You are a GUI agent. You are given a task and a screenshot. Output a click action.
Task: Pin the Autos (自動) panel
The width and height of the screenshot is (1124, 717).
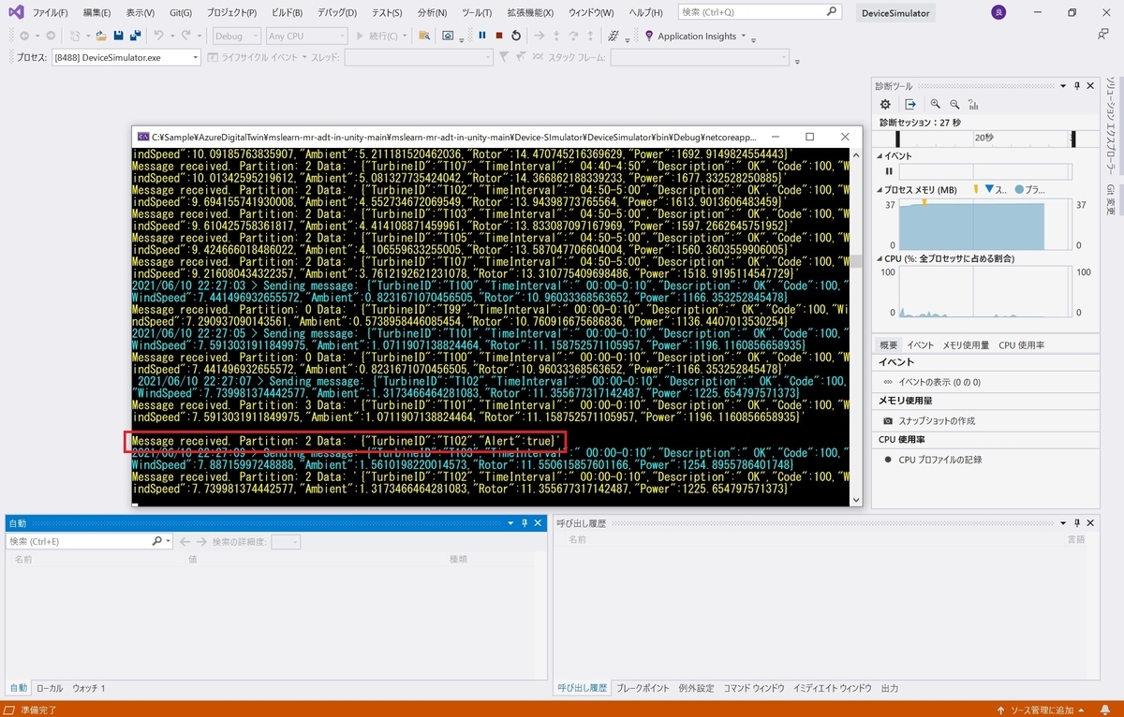524,523
